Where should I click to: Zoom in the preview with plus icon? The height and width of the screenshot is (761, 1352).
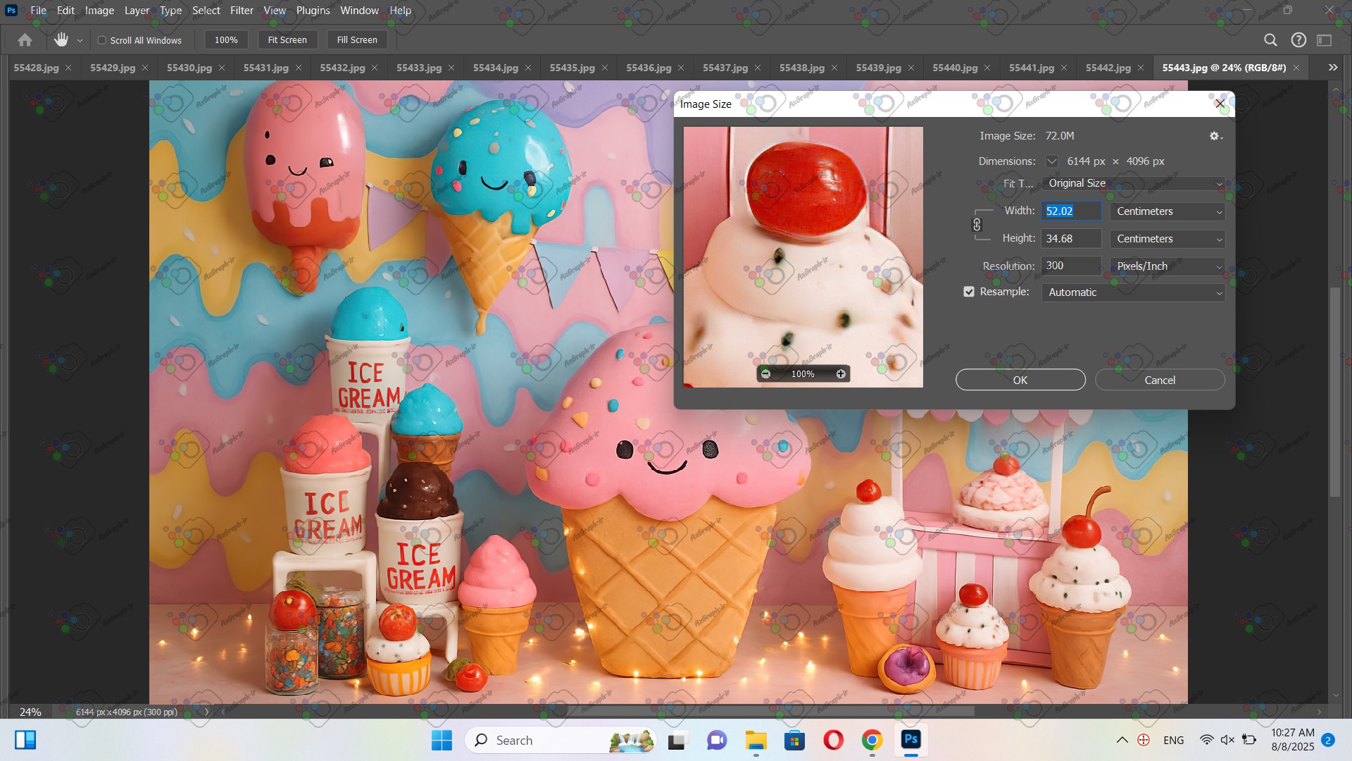[841, 374]
